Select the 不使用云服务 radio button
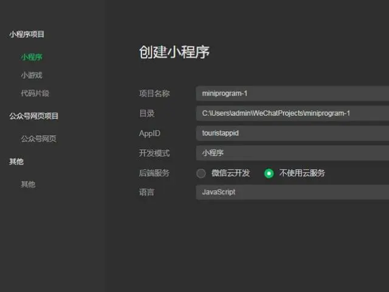The image size is (389, 292). click(x=269, y=173)
